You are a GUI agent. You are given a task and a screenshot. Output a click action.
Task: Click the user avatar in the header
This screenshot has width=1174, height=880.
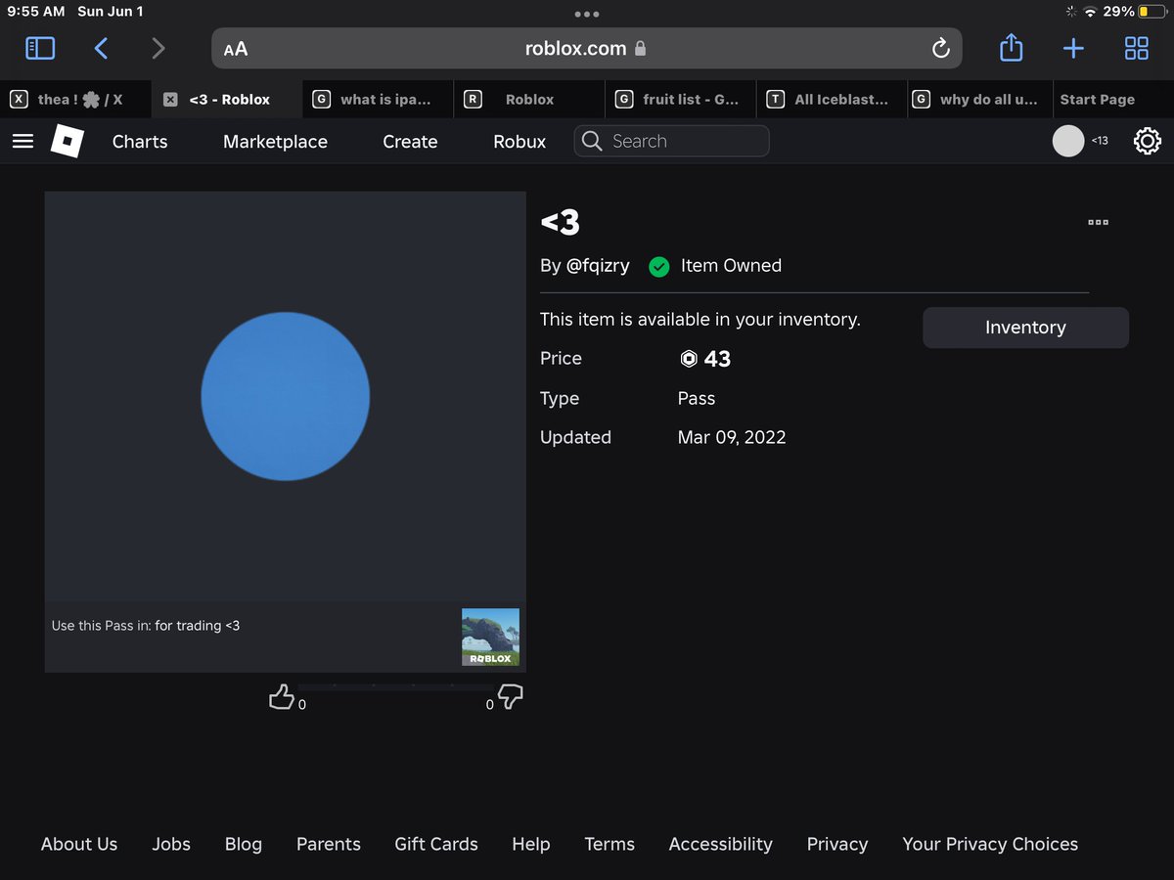pos(1068,141)
